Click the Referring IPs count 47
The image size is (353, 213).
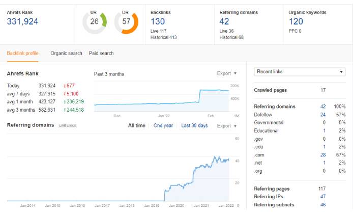pyautogui.click(x=323, y=197)
